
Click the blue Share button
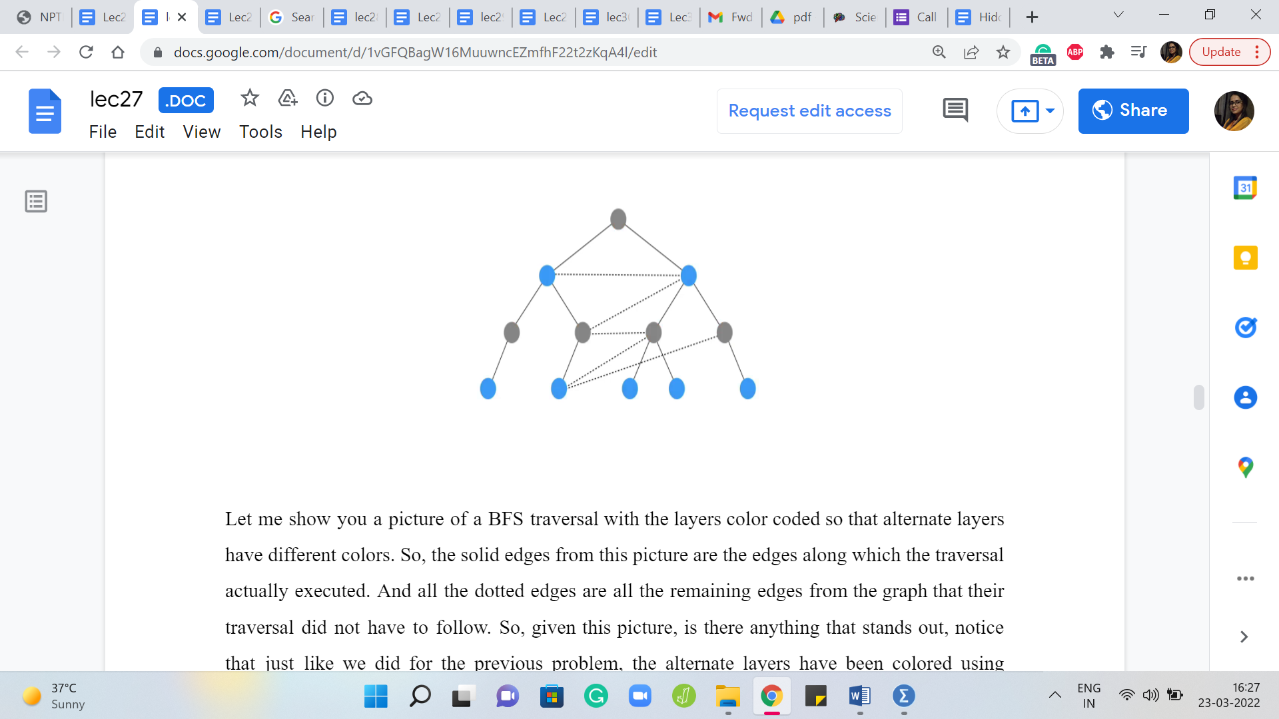point(1133,111)
